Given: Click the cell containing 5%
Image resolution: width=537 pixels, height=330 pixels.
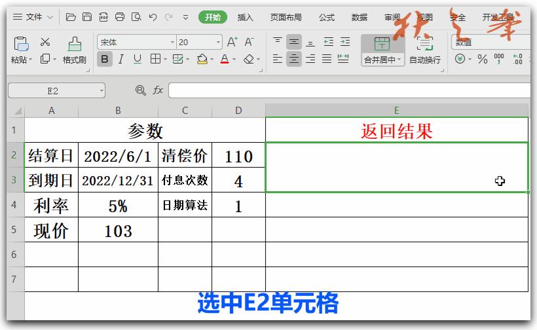Looking at the screenshot, I should tap(118, 205).
